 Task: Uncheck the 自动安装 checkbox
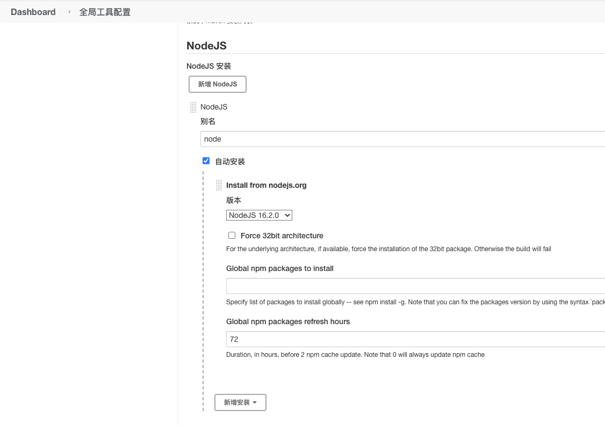pyautogui.click(x=206, y=160)
